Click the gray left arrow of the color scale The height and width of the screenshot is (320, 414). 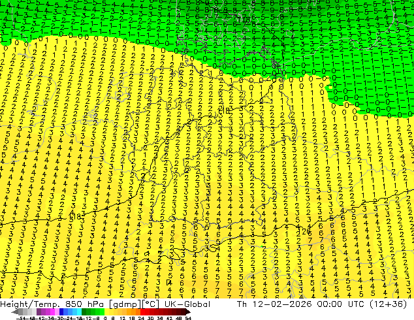point(15,312)
